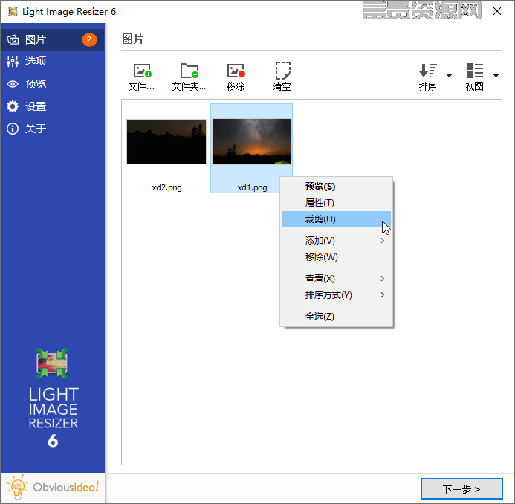Click the sort (排序) icon
Image resolution: width=515 pixels, height=504 pixels.
click(427, 71)
